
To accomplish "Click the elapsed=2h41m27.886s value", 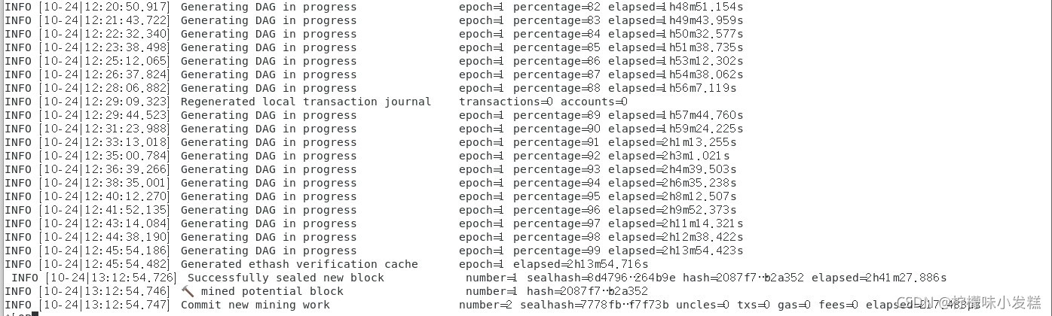I will [x=879, y=278].
